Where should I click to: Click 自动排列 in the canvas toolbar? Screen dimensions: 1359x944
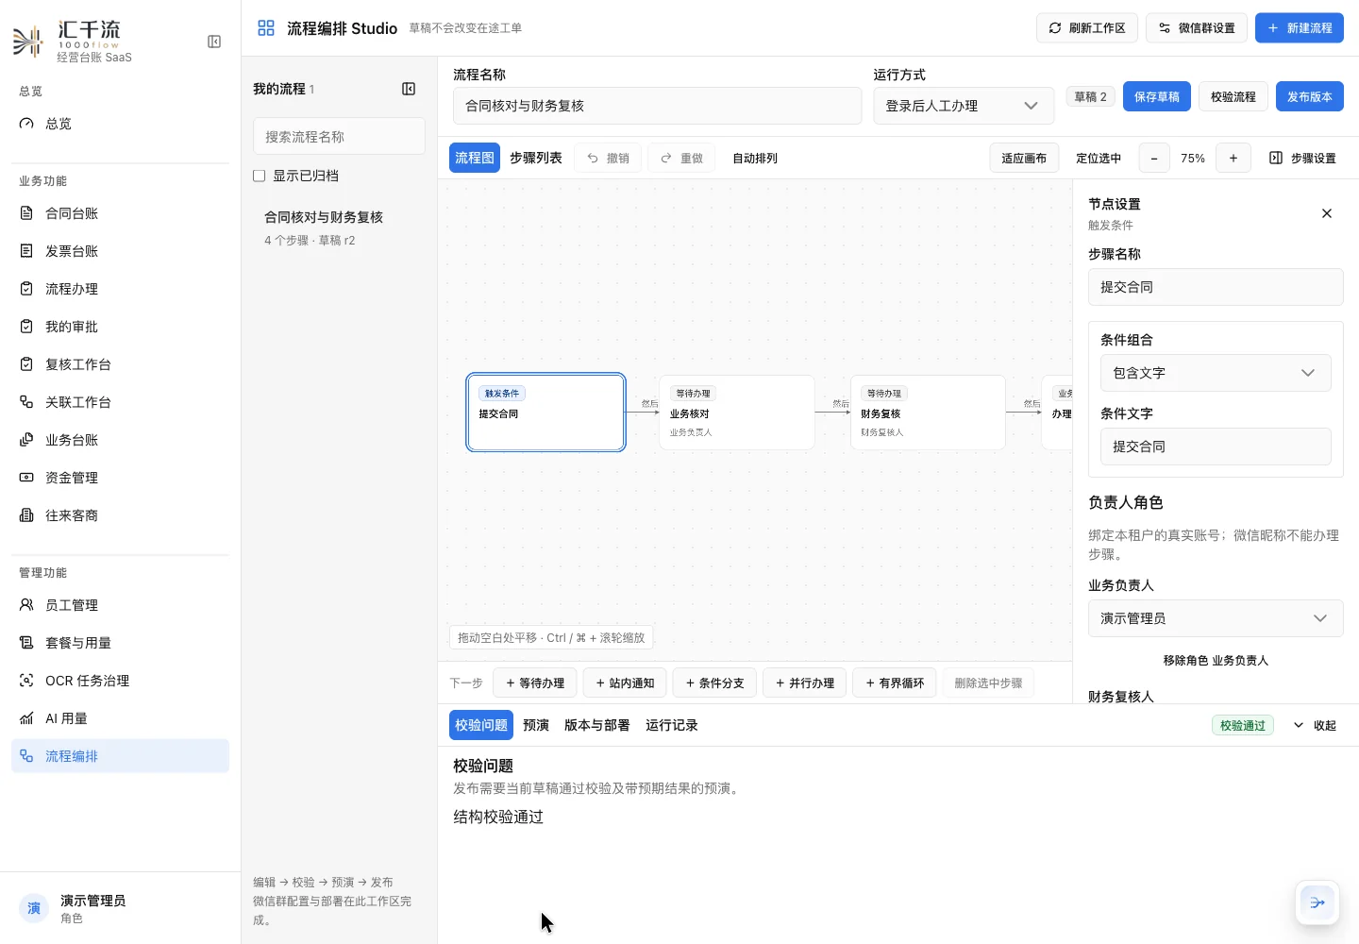[x=755, y=159]
